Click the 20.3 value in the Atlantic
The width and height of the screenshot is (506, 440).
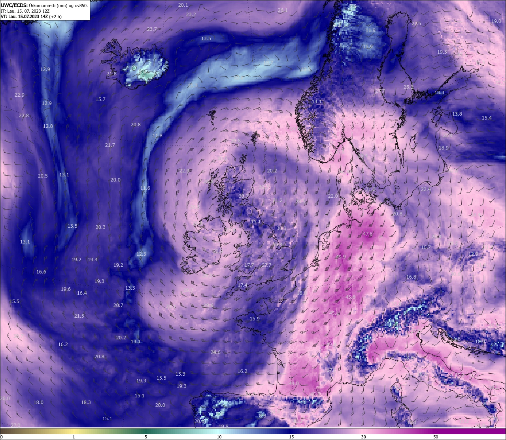coord(100,227)
